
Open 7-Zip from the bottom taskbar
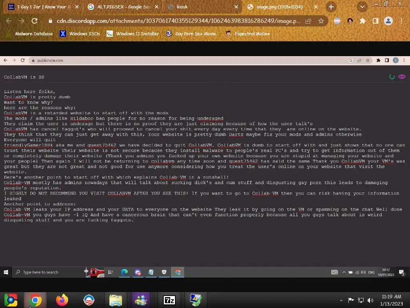click(x=169, y=300)
